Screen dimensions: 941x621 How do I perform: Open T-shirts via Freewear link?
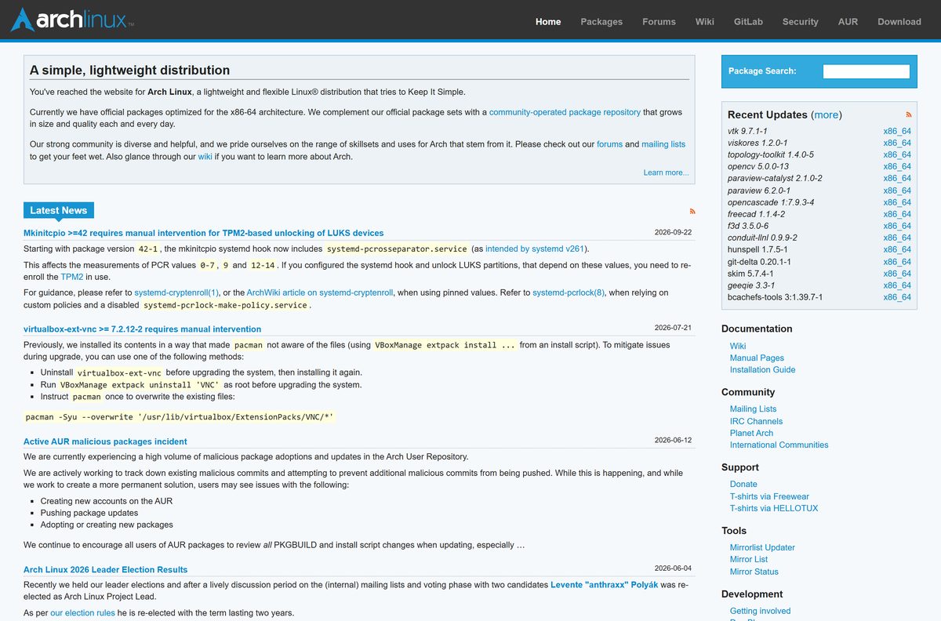tap(769, 496)
